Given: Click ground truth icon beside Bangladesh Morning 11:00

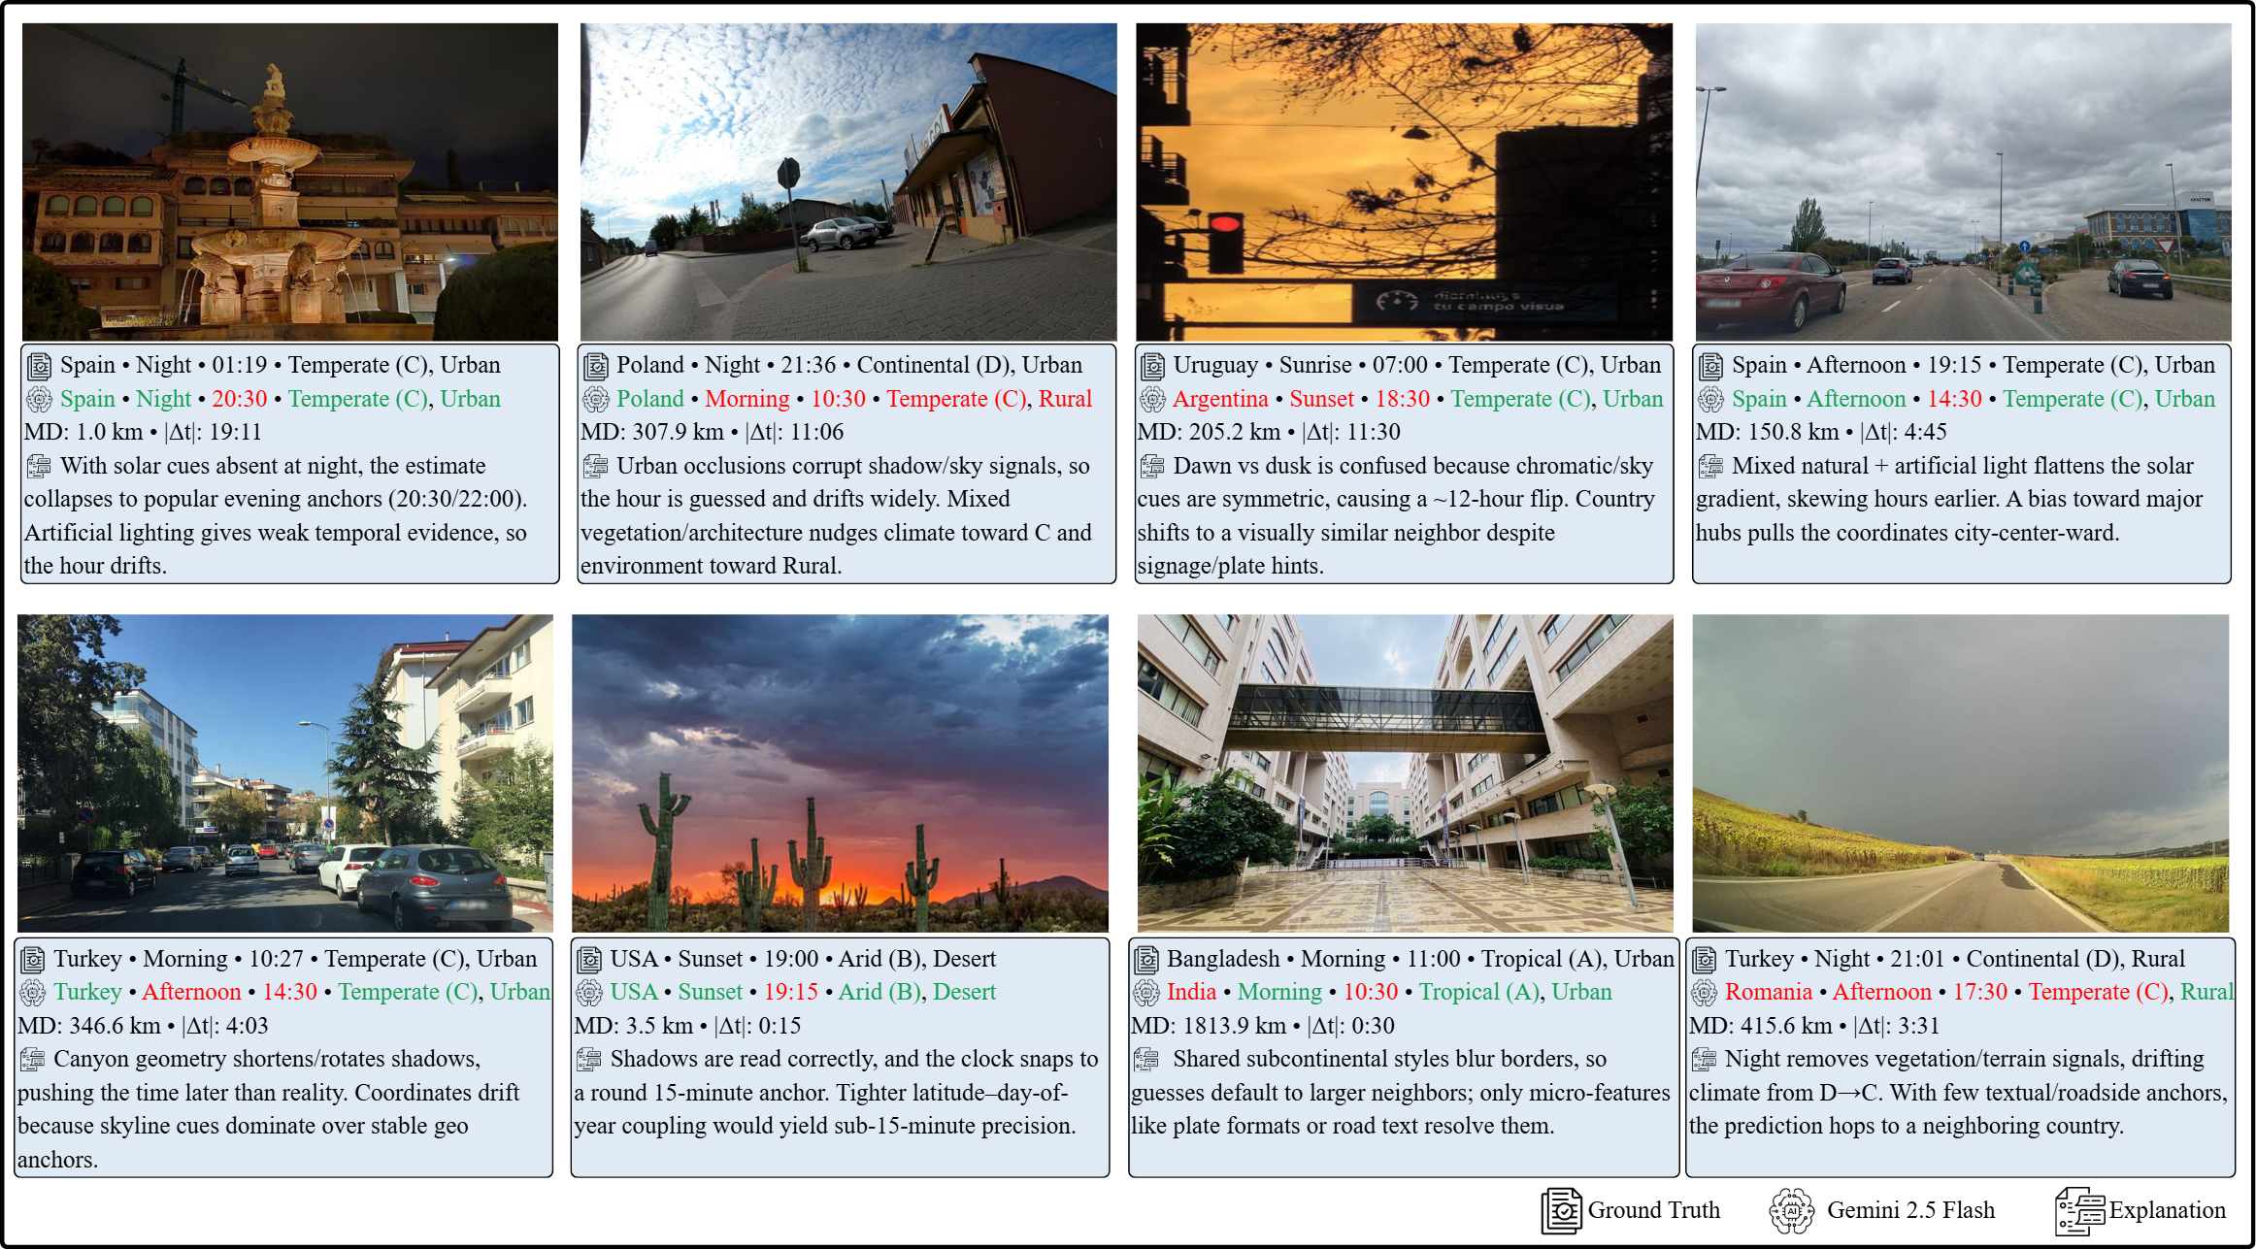Looking at the screenshot, I should click(x=1145, y=960).
